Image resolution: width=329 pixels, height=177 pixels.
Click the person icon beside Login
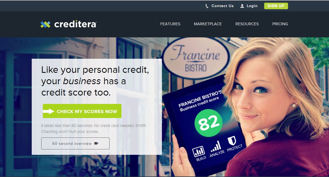[x=242, y=6]
